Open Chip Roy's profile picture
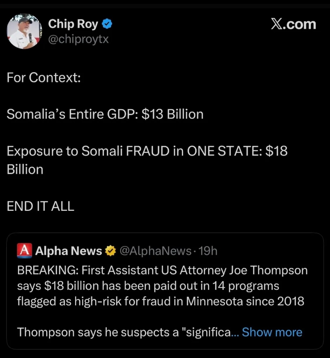Viewport: 330px width, 358px height. pyautogui.click(x=24, y=31)
